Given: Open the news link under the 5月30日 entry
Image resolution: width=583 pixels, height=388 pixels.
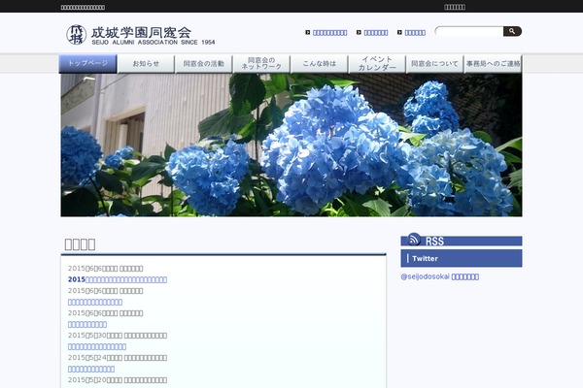Looking at the screenshot, I should pos(97,347).
